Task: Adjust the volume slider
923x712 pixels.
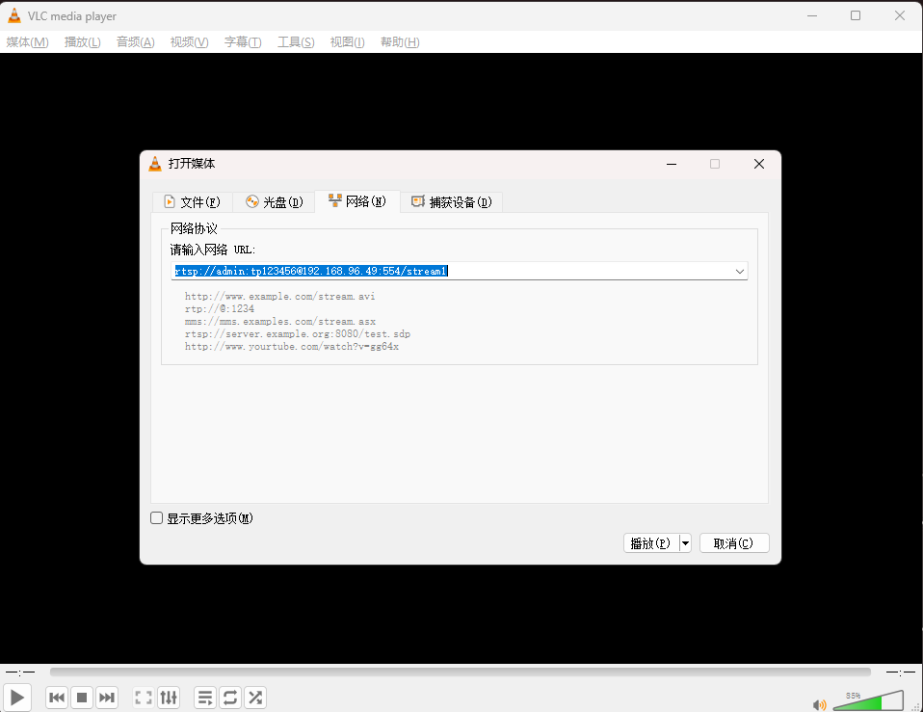Action: click(868, 700)
